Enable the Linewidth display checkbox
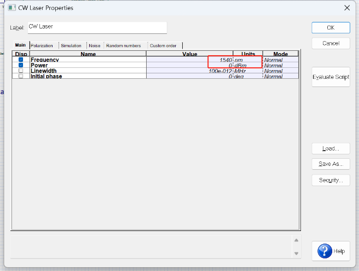Screen dimensions: 359x271 tap(21, 71)
